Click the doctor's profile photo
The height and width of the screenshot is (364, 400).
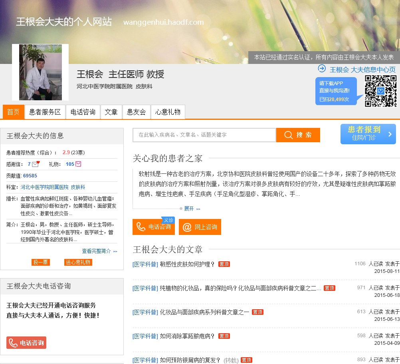(x=40, y=72)
